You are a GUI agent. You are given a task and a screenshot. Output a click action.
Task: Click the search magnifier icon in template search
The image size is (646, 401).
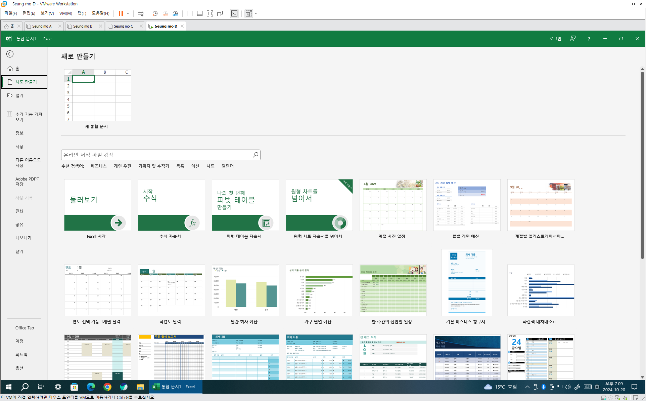point(256,155)
